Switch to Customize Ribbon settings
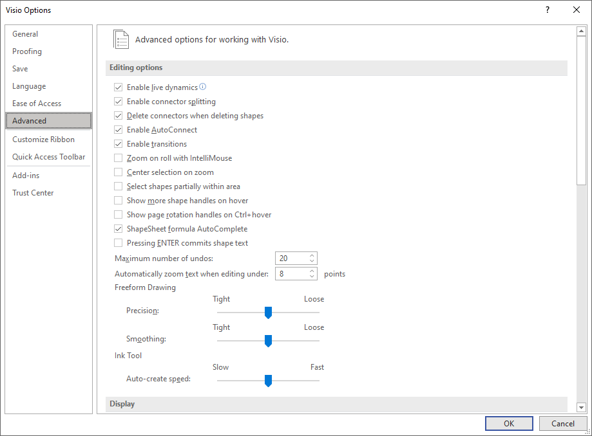The height and width of the screenshot is (436, 592). 43,140
